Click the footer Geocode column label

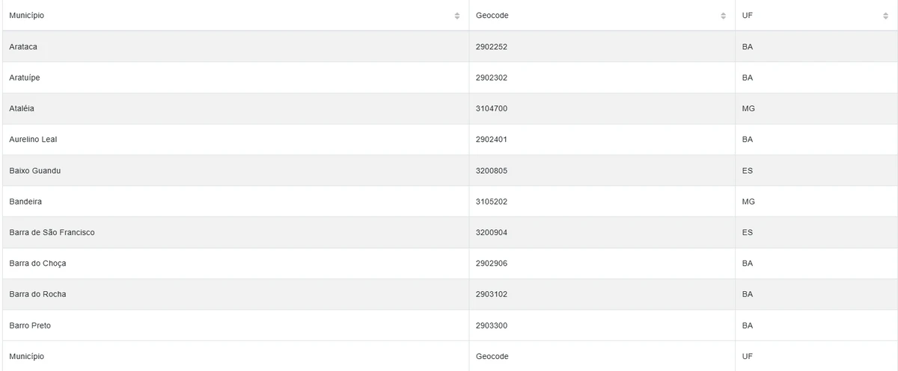pyautogui.click(x=492, y=357)
